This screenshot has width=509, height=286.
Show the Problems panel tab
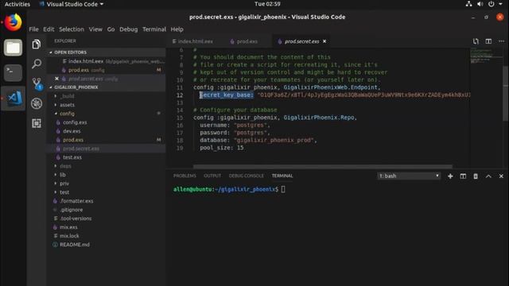point(185,176)
